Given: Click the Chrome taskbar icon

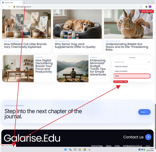Looking at the screenshot, I should [85, 149].
